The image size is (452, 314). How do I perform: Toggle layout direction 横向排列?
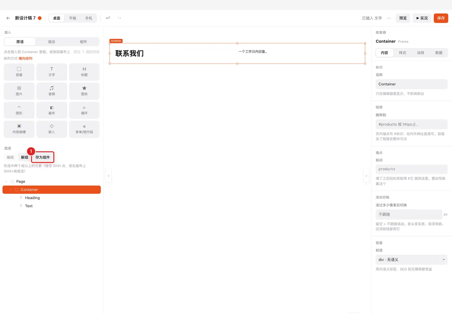tap(25, 59)
